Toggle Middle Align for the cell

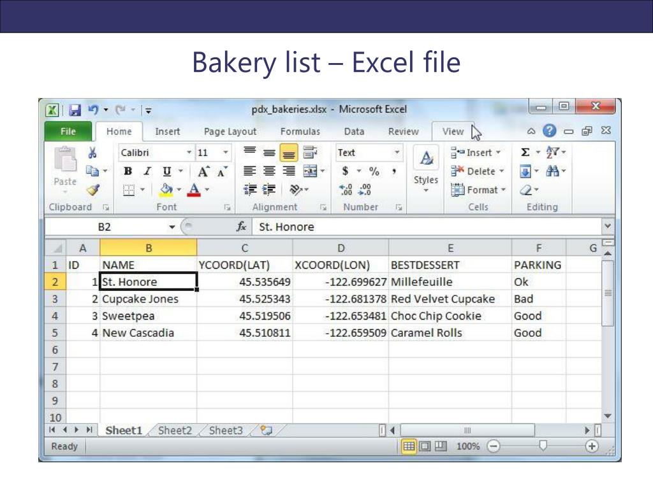(x=269, y=153)
